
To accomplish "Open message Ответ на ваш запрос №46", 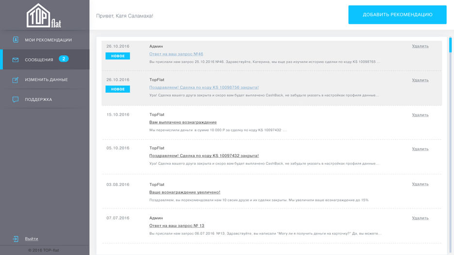I will tap(176, 54).
